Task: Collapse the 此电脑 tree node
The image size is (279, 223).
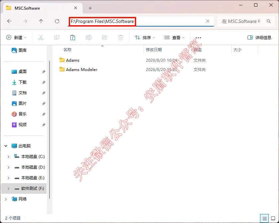Action: pos(6,146)
